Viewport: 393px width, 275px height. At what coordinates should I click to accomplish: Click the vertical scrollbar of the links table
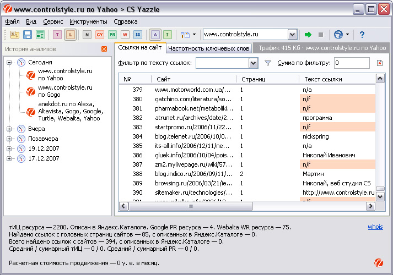click(380, 137)
